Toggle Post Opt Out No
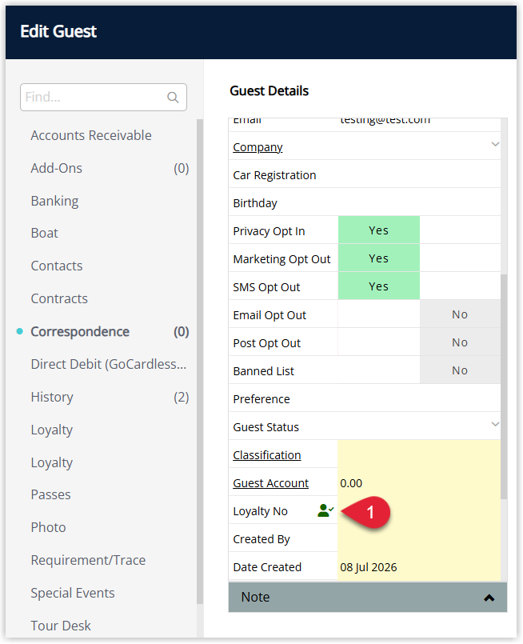Screen dimensions: 523x644 point(460,342)
